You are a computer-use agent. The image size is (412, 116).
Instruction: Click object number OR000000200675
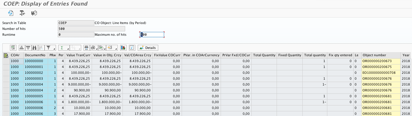tap(381, 67)
